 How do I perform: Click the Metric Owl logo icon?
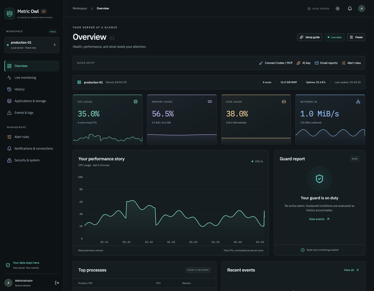click(x=10, y=14)
